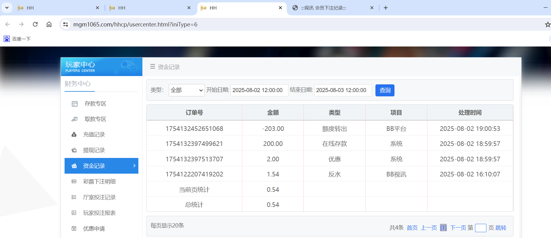Click the -203.00 amount cell

(x=273, y=129)
